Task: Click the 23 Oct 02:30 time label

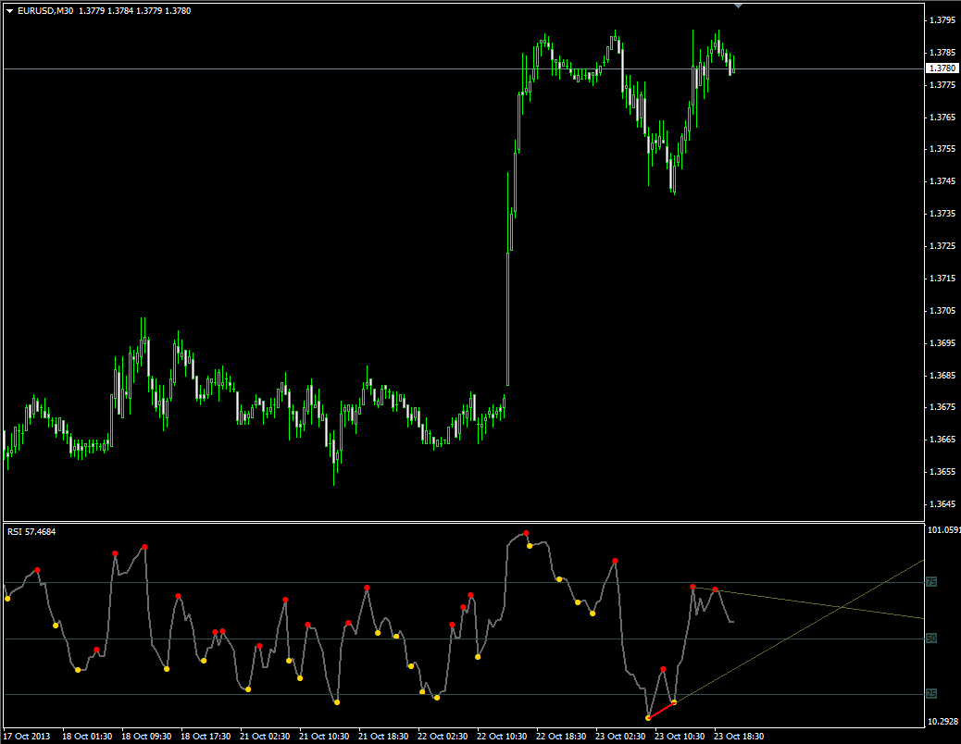Action: pyautogui.click(x=620, y=736)
